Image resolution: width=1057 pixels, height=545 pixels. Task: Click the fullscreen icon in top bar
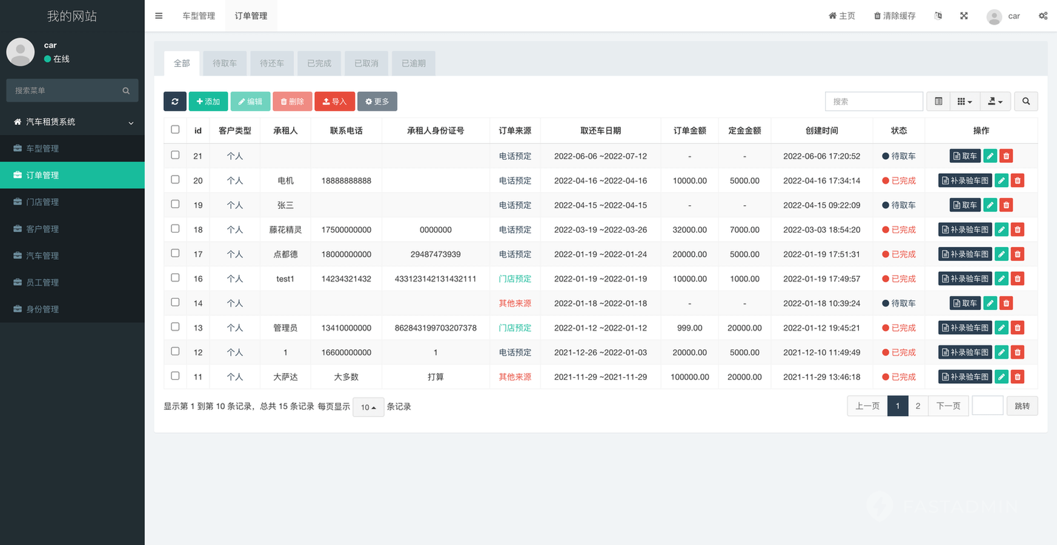coord(964,16)
